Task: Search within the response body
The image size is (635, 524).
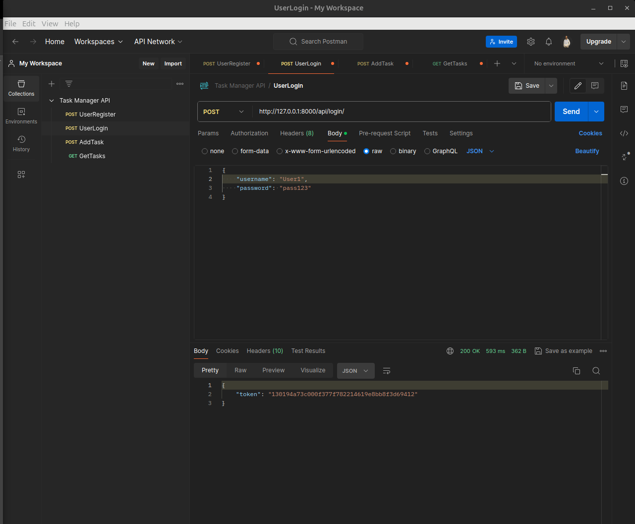Action: pos(596,371)
